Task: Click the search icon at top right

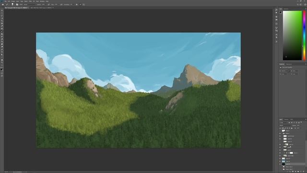Action: (298, 4)
